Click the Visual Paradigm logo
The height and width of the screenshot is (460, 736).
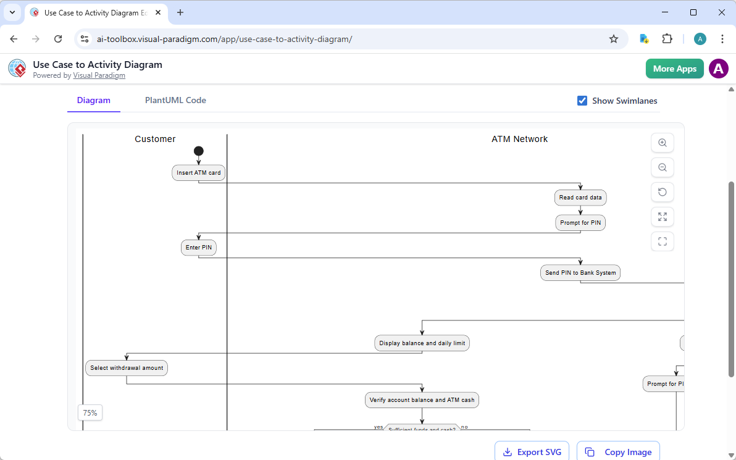tap(17, 68)
